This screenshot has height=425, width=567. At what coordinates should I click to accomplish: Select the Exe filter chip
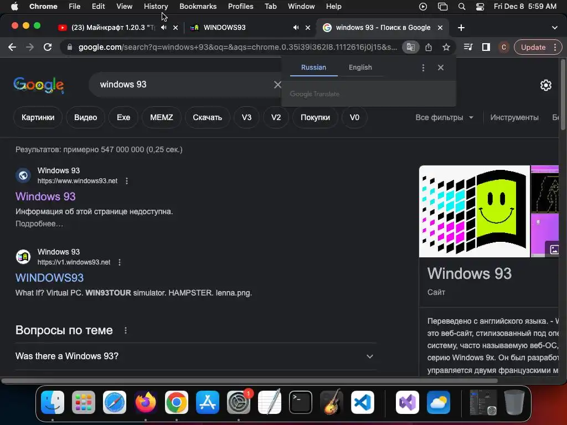point(123,117)
